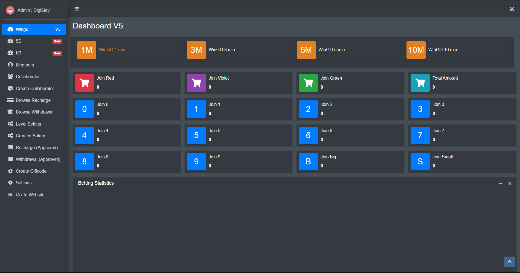Select the Join Small 'S' tile
Screen dimensions: 520x273
point(420,162)
